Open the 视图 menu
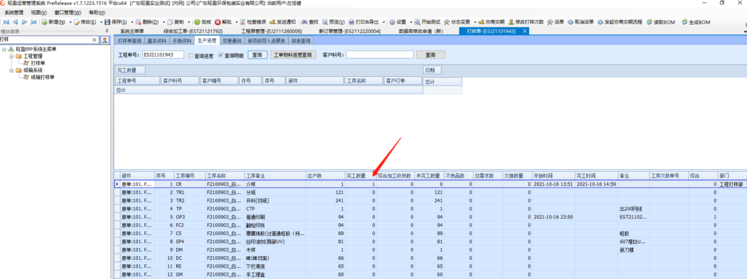 point(38,12)
